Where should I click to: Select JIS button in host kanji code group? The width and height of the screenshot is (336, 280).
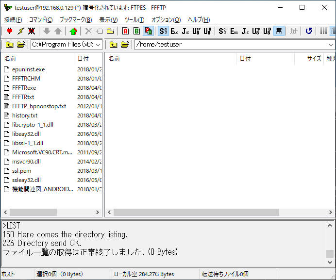(185, 31)
